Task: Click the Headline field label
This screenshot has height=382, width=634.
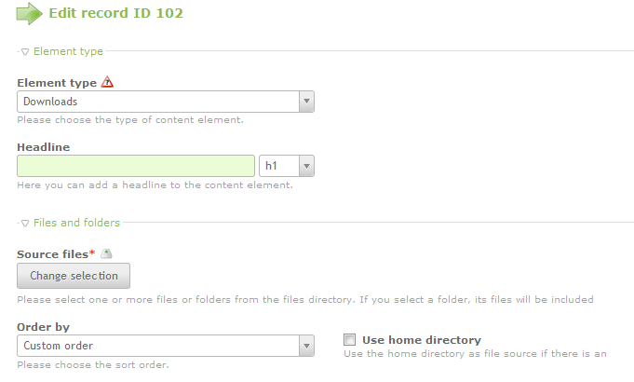Action: pos(44,147)
